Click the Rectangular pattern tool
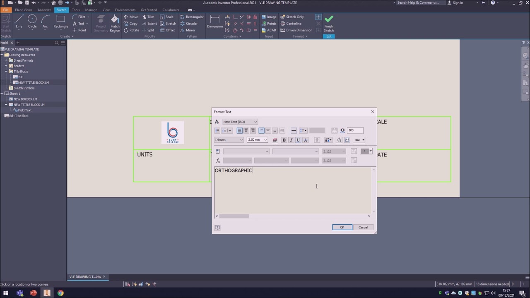This screenshot has height=298, width=530. 192,17
